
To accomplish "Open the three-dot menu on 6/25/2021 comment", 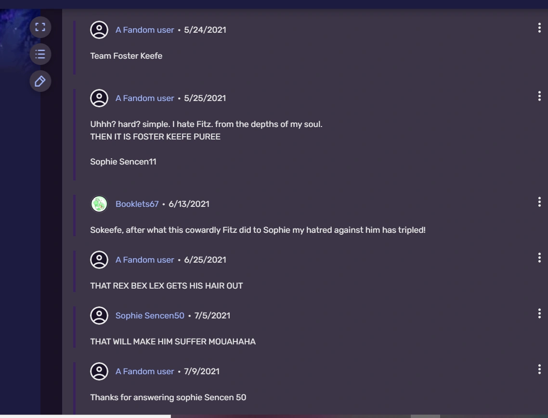I will coord(539,258).
